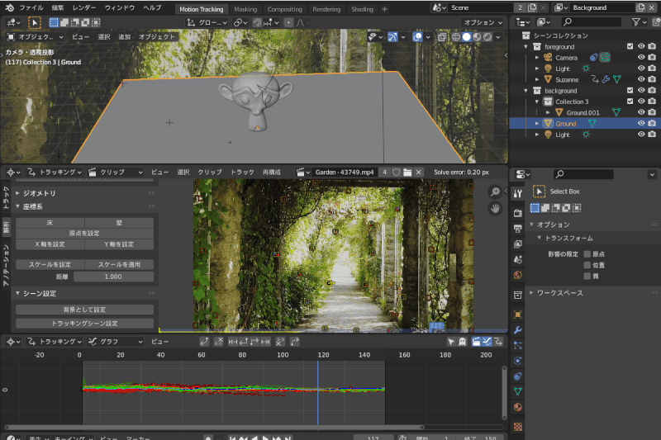This screenshot has height=440, width=661.
Task: Open the Material properties sphere tab
Action: click(518, 407)
